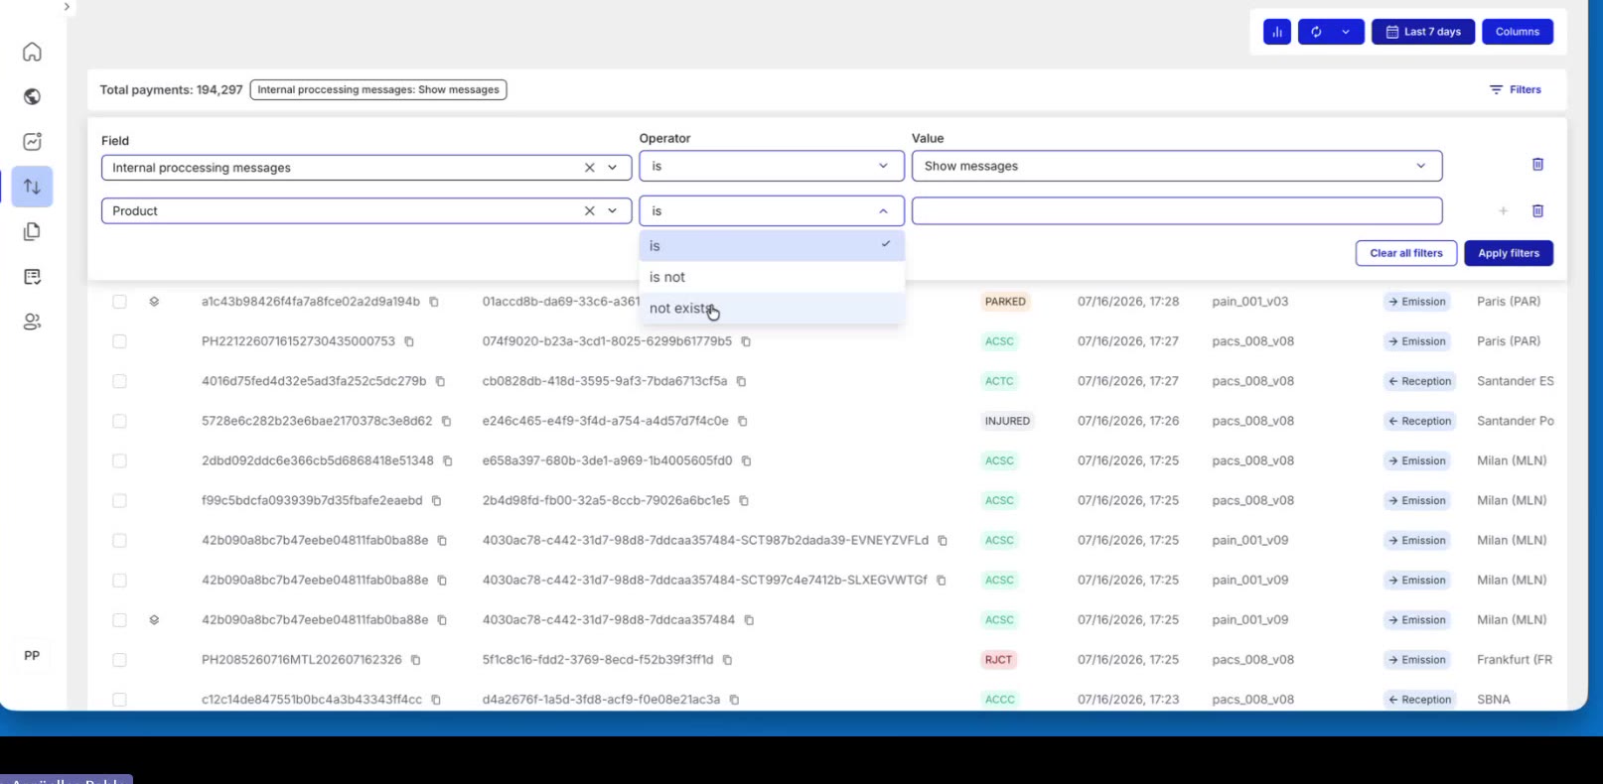This screenshot has height=784, width=1603.
Task: Copy ID e246c465-e4f9-3f4d-a754-a4d57d7f4c0e
Action: (742, 421)
